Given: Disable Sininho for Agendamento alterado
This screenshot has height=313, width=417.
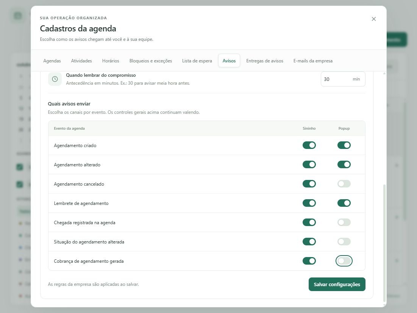Looking at the screenshot, I should (x=309, y=164).
